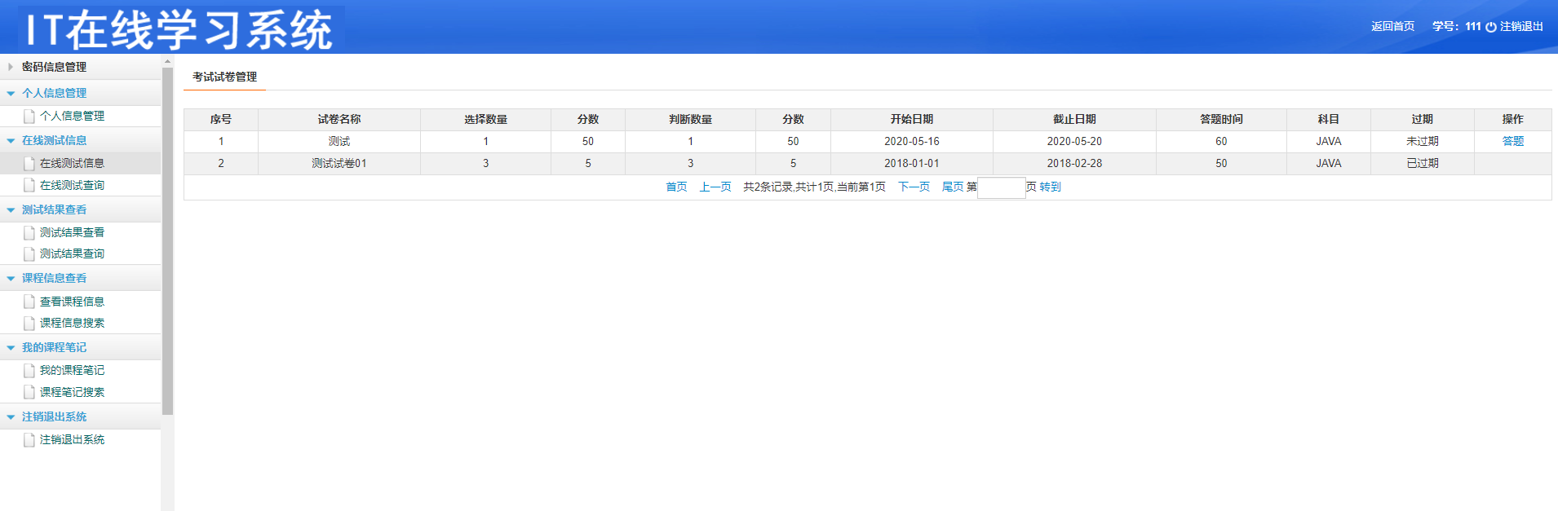The width and height of the screenshot is (1558, 511).
Task: Click 未过期 status cell
Action: click(1422, 141)
